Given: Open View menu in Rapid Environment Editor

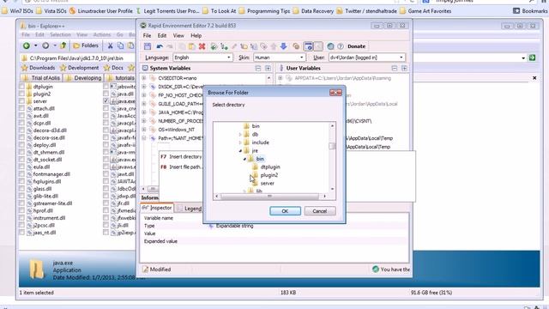Looking at the screenshot, I should pos(178,35).
